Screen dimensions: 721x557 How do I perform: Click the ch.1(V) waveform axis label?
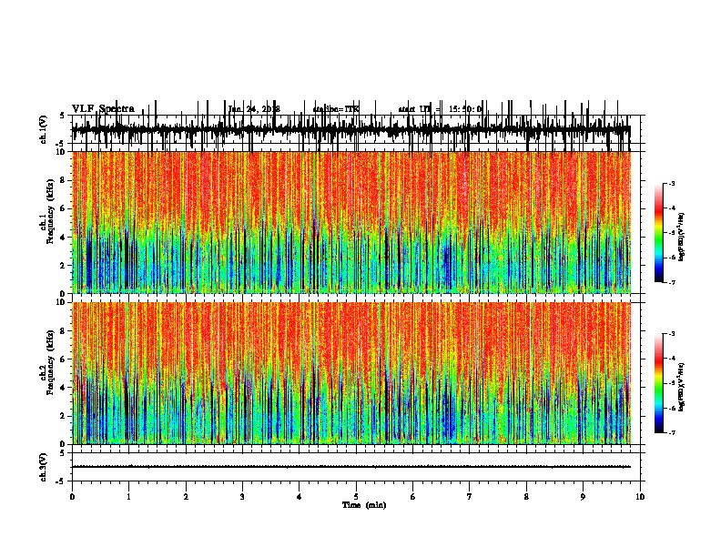(44, 129)
